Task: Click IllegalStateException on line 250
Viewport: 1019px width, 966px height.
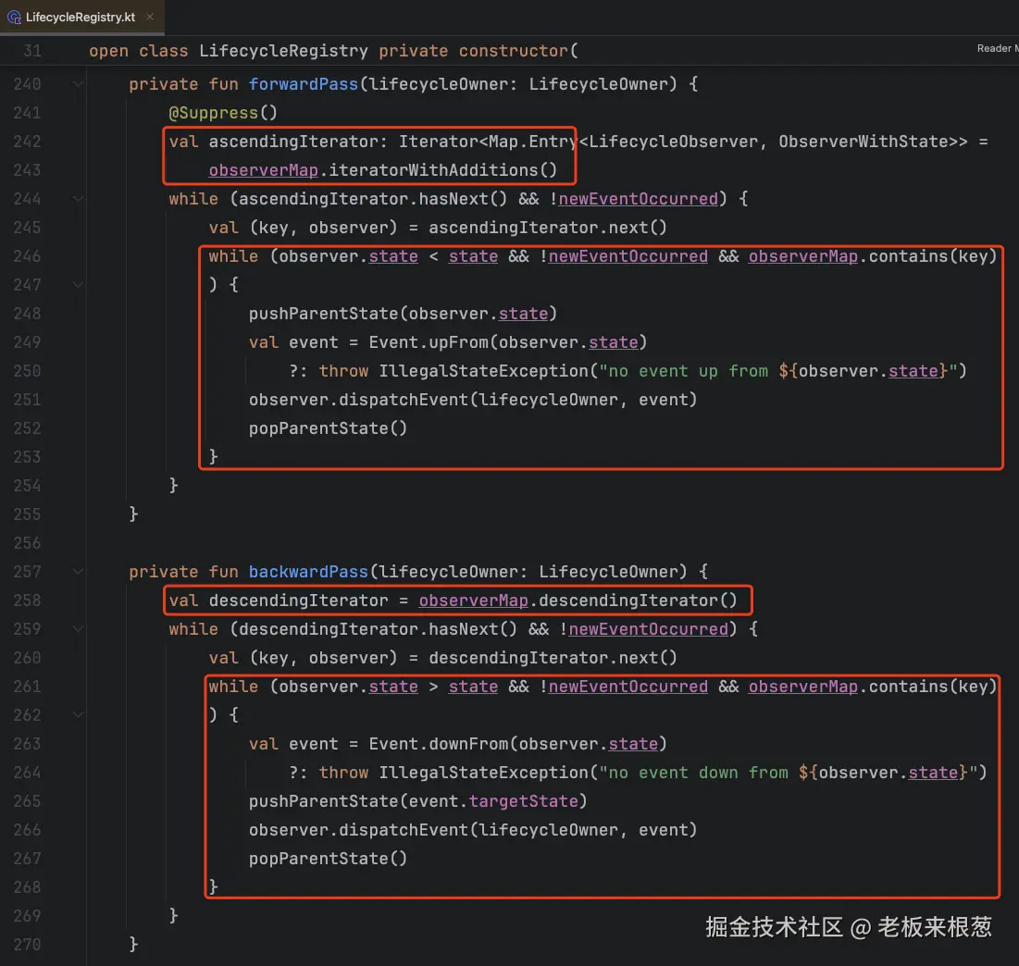Action: pyautogui.click(x=483, y=371)
